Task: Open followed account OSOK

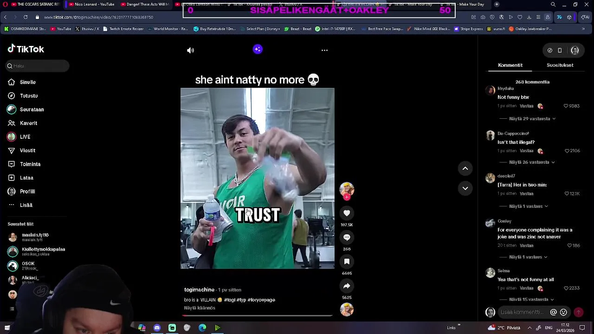Action: 21,266
